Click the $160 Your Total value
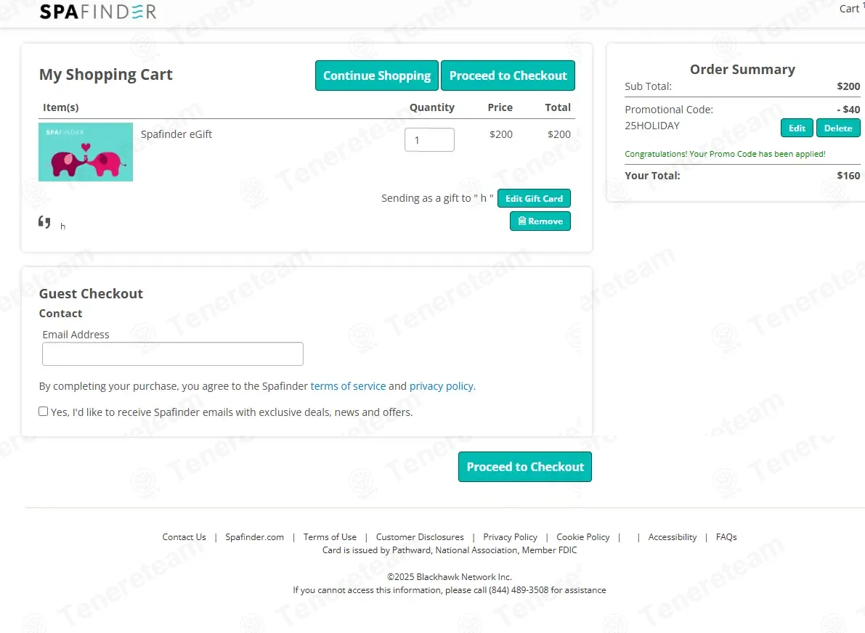Image resolution: width=865 pixels, height=633 pixels. (x=848, y=176)
